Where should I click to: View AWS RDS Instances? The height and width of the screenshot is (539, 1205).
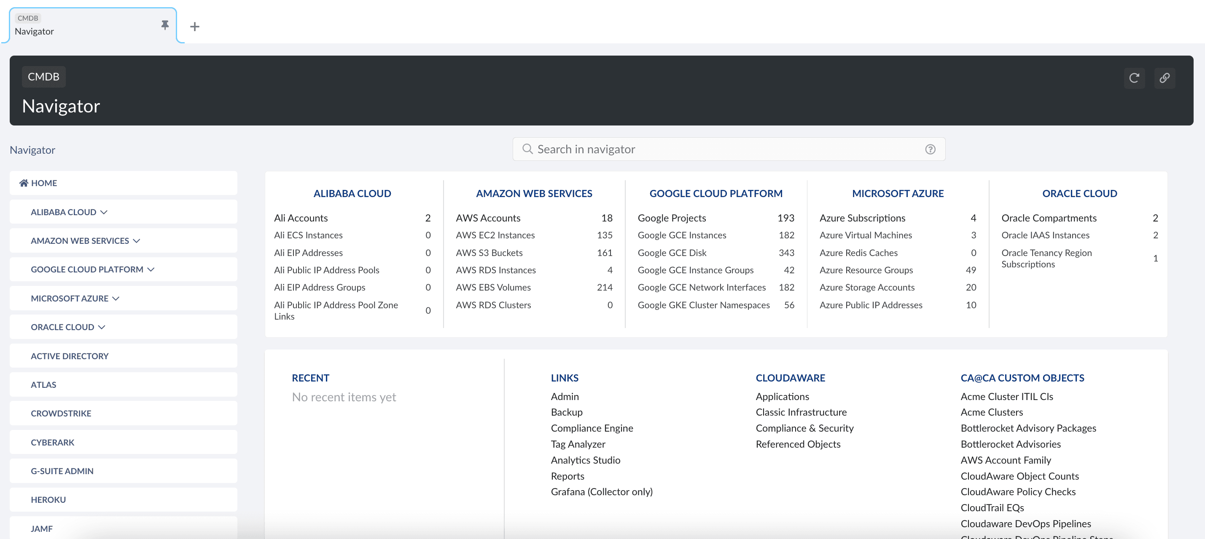tap(496, 270)
